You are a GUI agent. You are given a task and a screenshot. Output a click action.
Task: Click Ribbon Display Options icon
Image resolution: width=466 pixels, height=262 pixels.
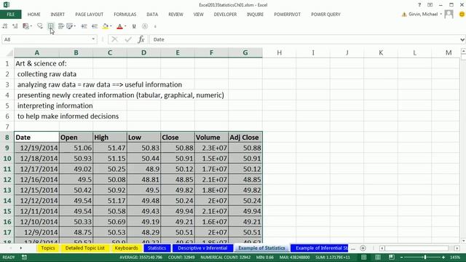[x=430, y=5]
